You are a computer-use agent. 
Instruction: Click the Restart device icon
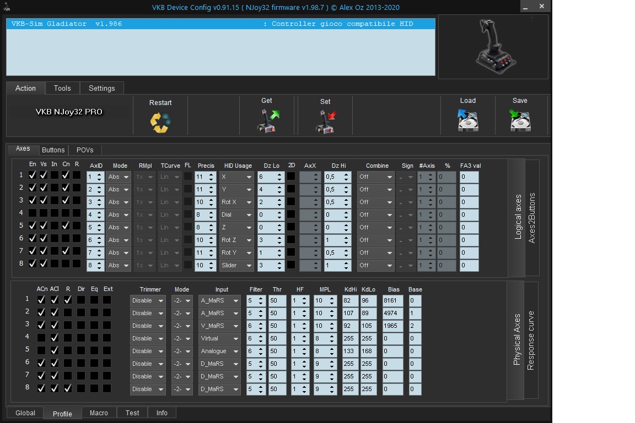point(160,122)
